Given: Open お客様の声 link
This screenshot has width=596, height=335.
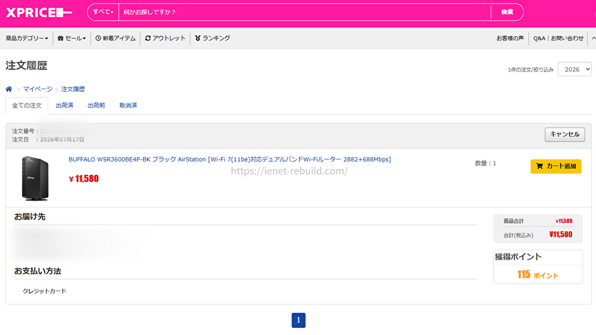Looking at the screenshot, I should pyautogui.click(x=510, y=38).
